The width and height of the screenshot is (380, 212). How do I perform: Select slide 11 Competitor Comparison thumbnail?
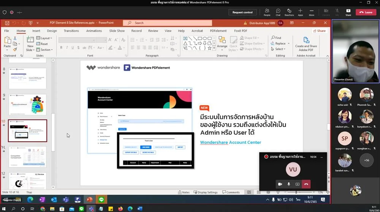pyautogui.click(x=27, y=157)
